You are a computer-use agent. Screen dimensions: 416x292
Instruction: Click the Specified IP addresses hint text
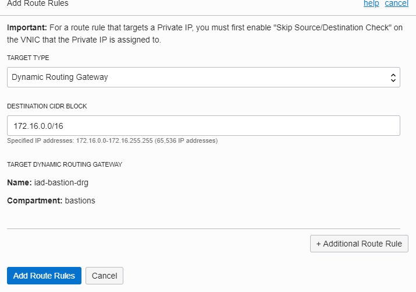[x=112, y=140]
